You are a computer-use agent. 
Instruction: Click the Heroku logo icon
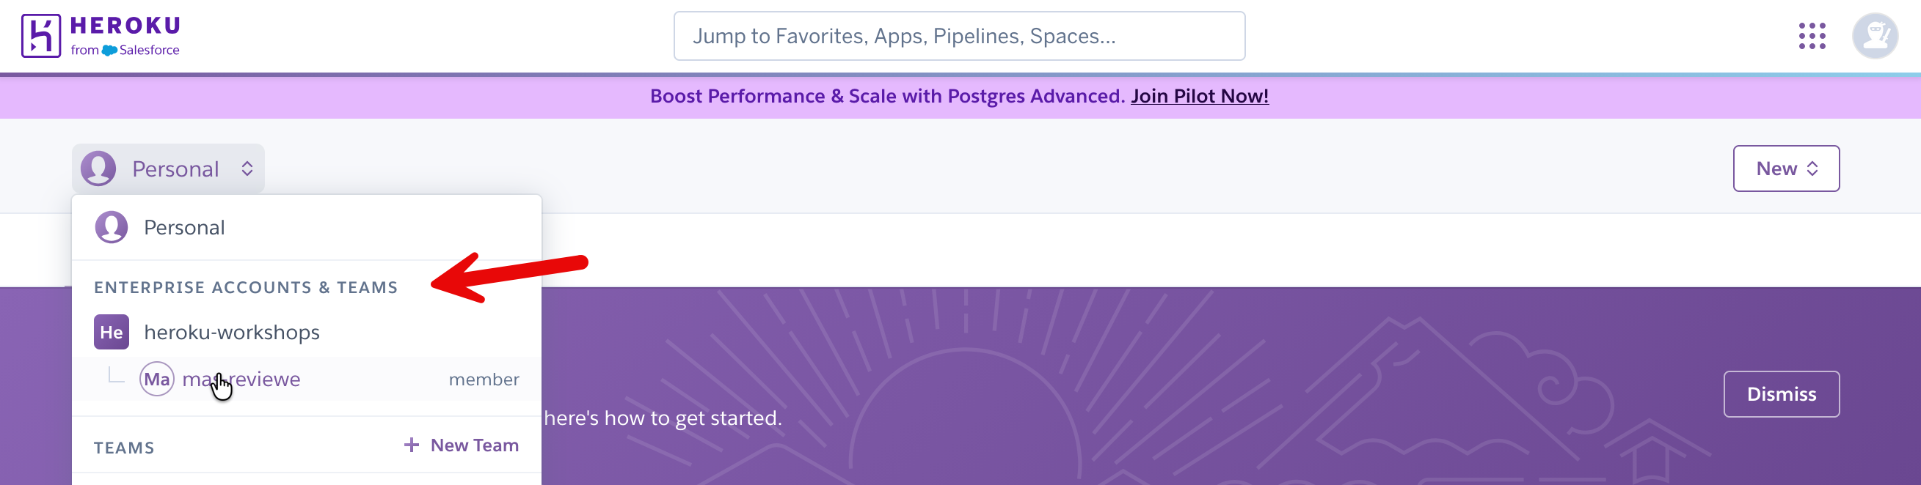pos(41,34)
